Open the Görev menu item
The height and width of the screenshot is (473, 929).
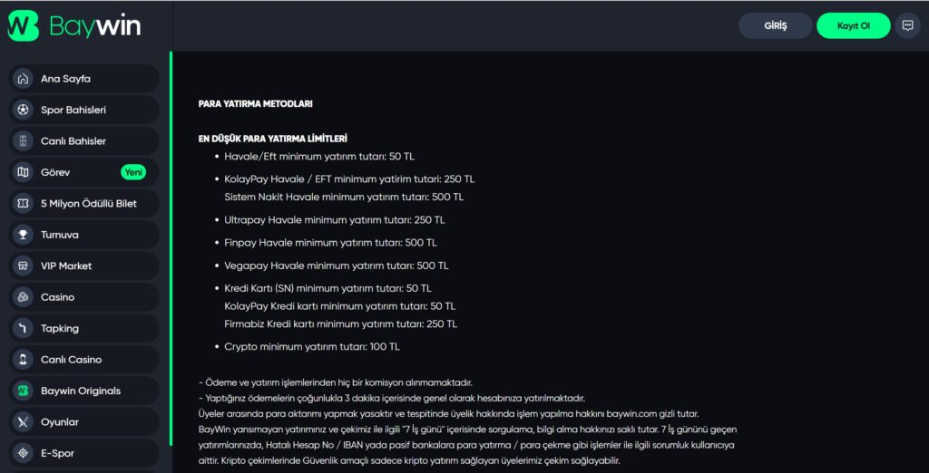tap(55, 172)
